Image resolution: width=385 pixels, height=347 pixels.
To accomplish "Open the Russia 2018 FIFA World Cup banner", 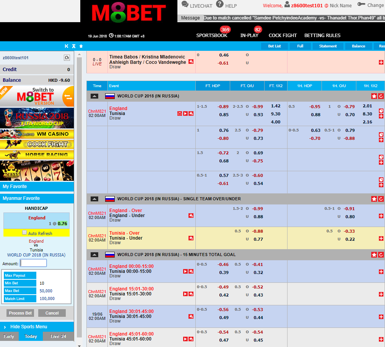I will click(x=37, y=118).
